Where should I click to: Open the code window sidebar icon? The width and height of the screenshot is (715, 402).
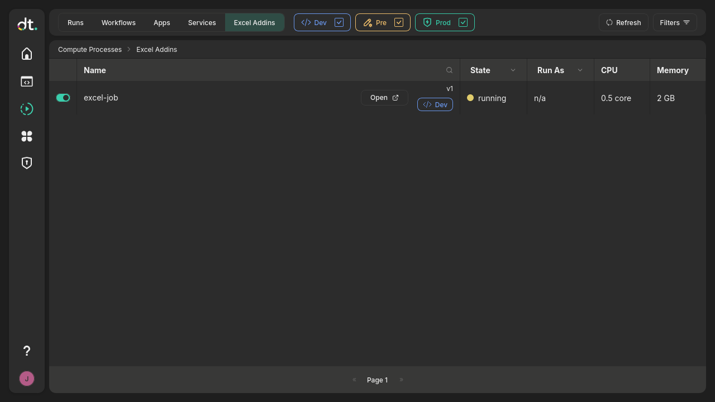point(27,82)
